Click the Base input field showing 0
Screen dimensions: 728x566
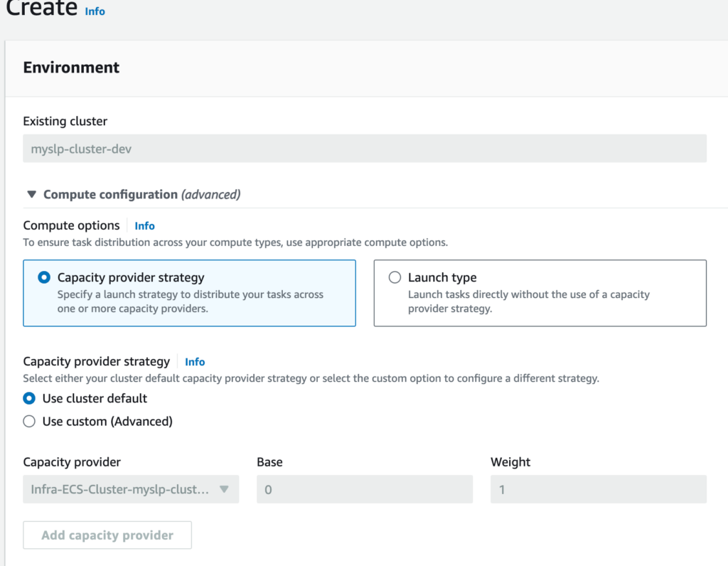[x=364, y=489]
